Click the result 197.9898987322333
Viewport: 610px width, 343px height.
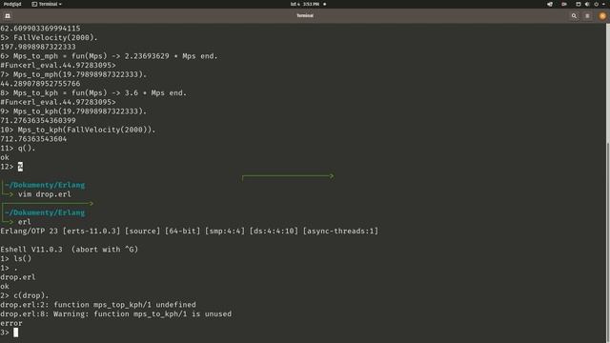[x=38, y=47]
